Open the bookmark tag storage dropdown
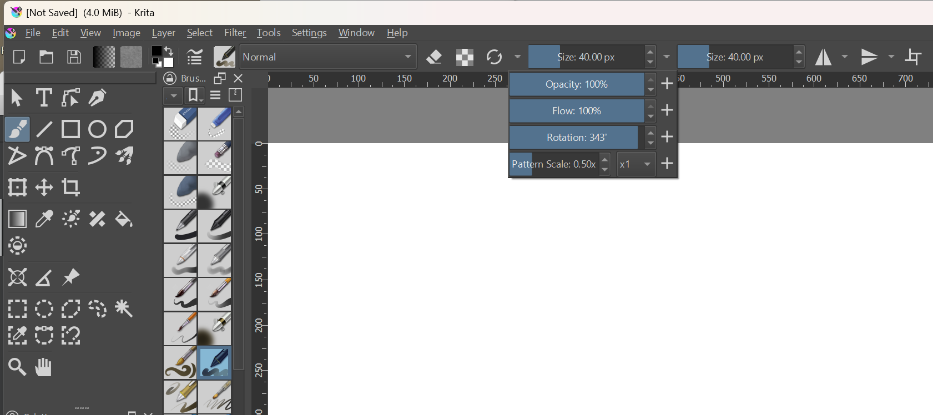This screenshot has height=415, width=933. click(x=194, y=96)
